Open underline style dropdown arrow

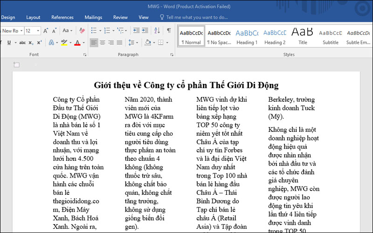pos(15,43)
